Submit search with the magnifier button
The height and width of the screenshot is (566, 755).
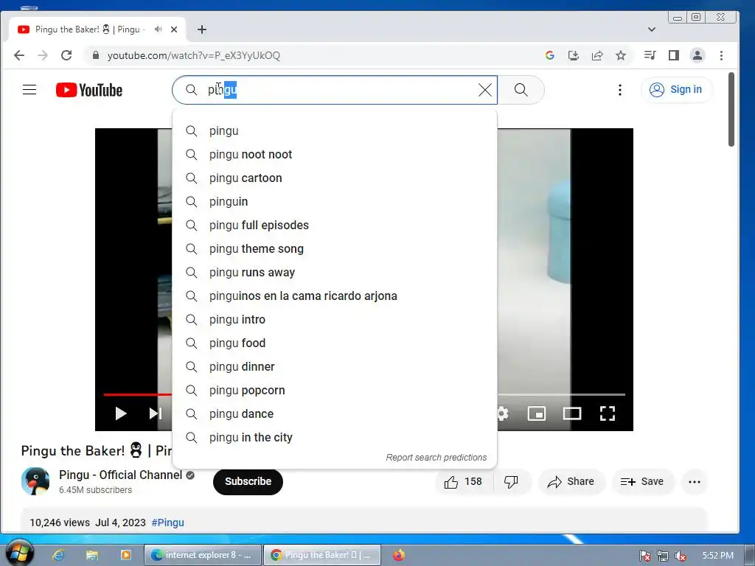tap(521, 89)
